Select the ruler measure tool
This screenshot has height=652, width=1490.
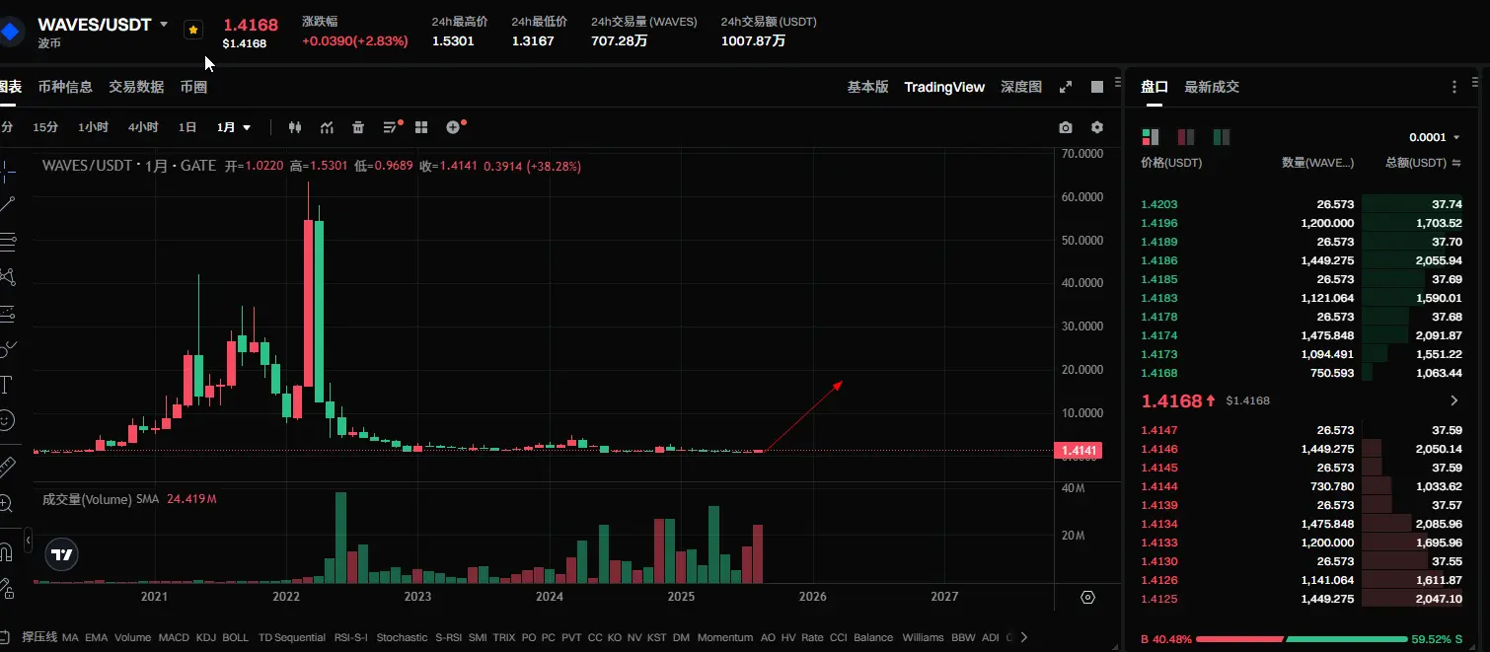(7, 466)
